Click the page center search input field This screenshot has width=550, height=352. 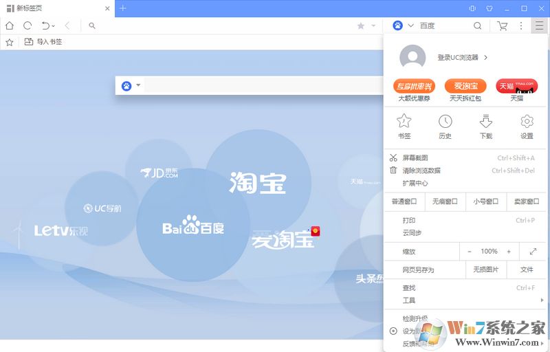point(263,85)
